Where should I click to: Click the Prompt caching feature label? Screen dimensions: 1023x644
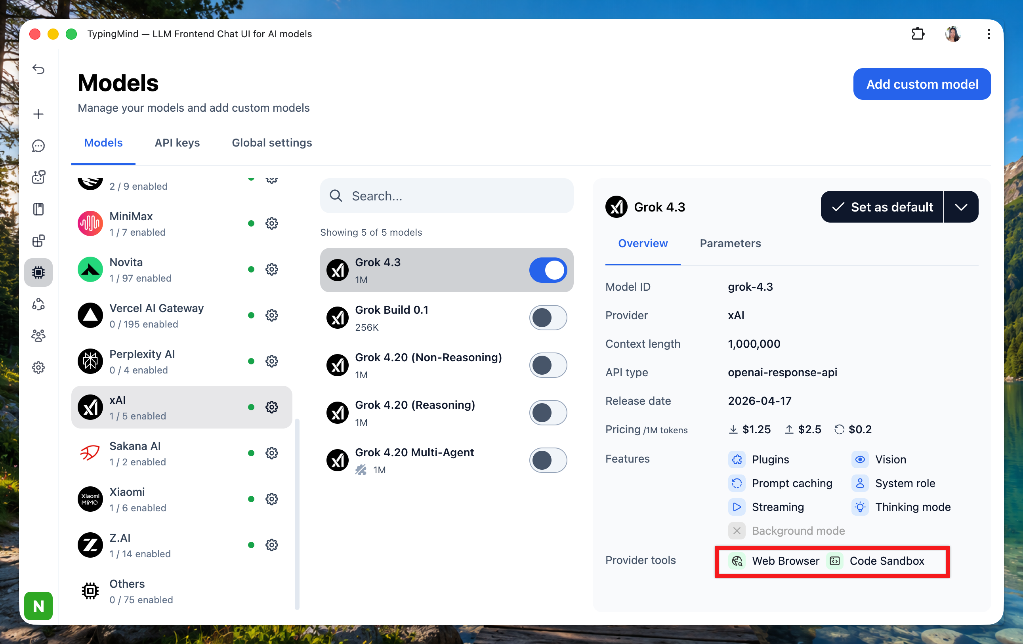[x=792, y=484]
